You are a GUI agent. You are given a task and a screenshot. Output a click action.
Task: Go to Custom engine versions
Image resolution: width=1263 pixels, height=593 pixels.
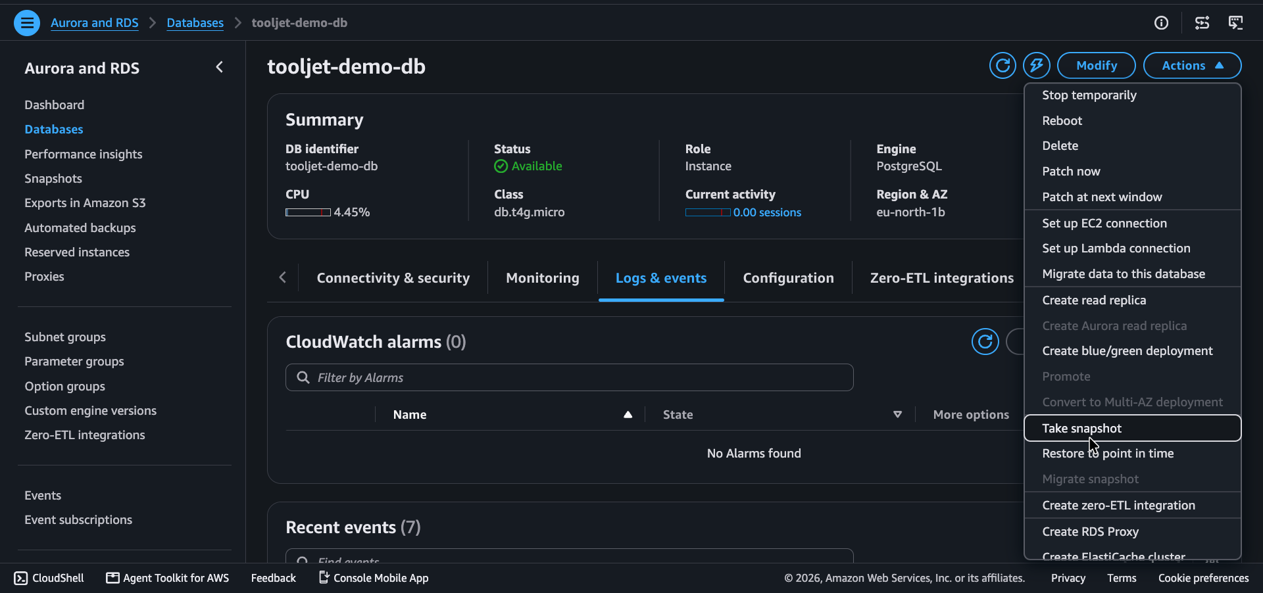tap(91, 411)
